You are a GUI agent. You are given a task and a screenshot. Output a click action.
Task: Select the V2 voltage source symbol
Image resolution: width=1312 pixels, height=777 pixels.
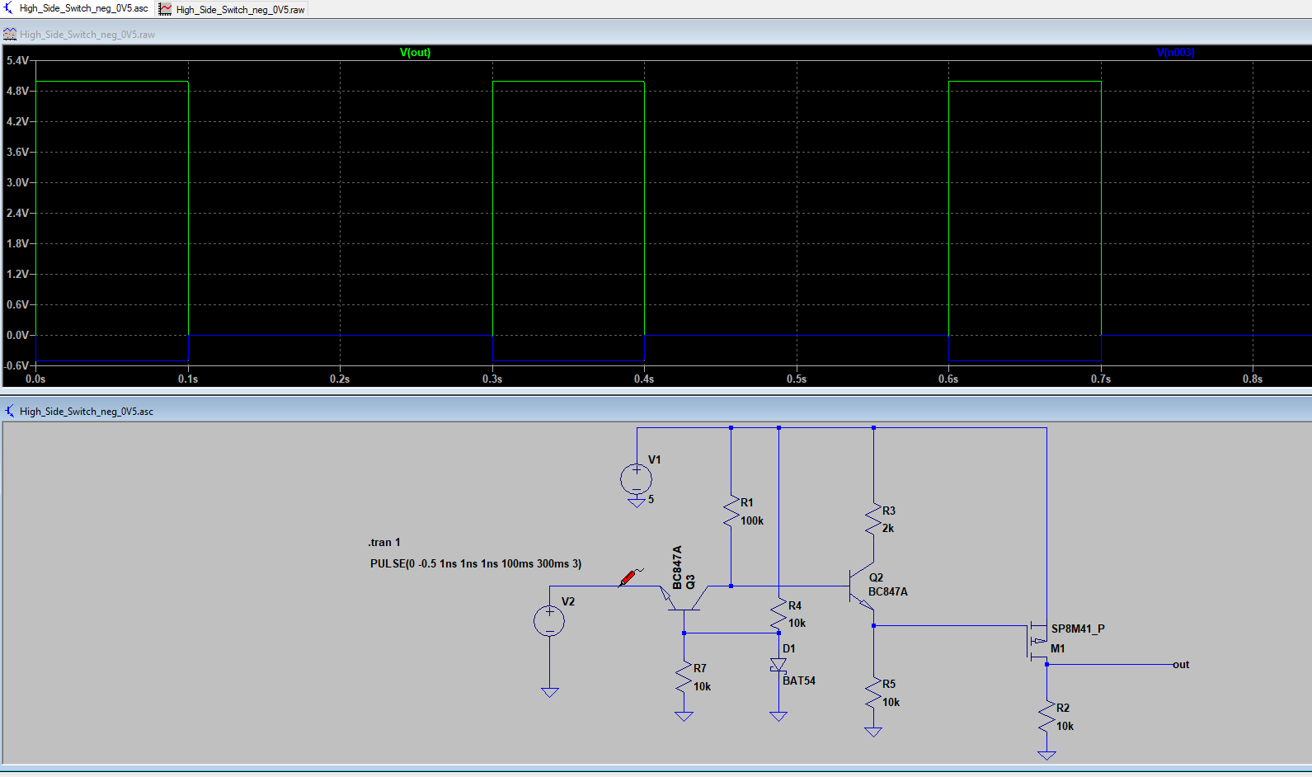coord(549,621)
